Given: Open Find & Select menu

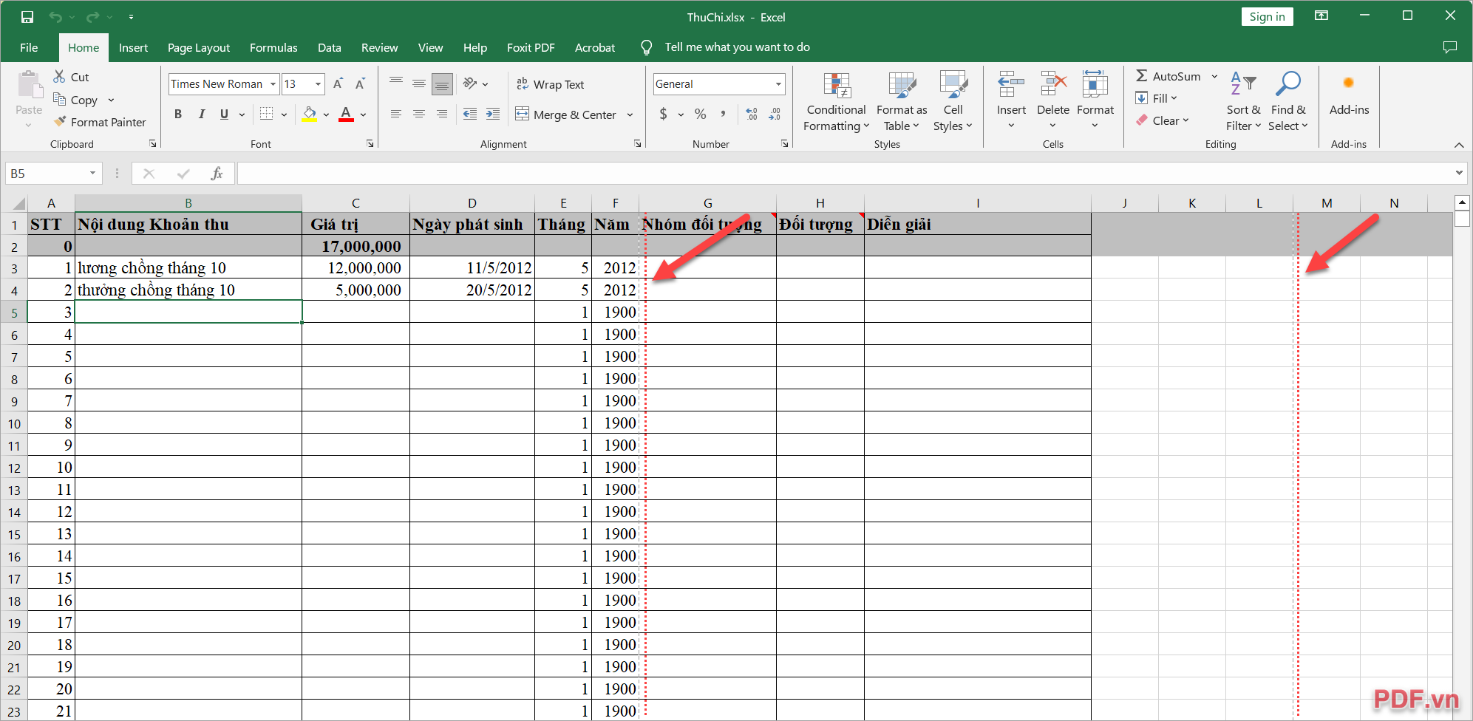Looking at the screenshot, I should pos(1288,102).
